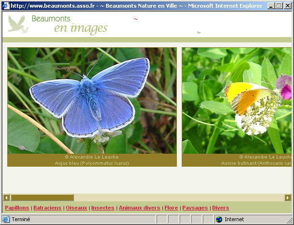Maximize the Internet Explorer window
Screen dimensions: 294x225
[279, 6]
